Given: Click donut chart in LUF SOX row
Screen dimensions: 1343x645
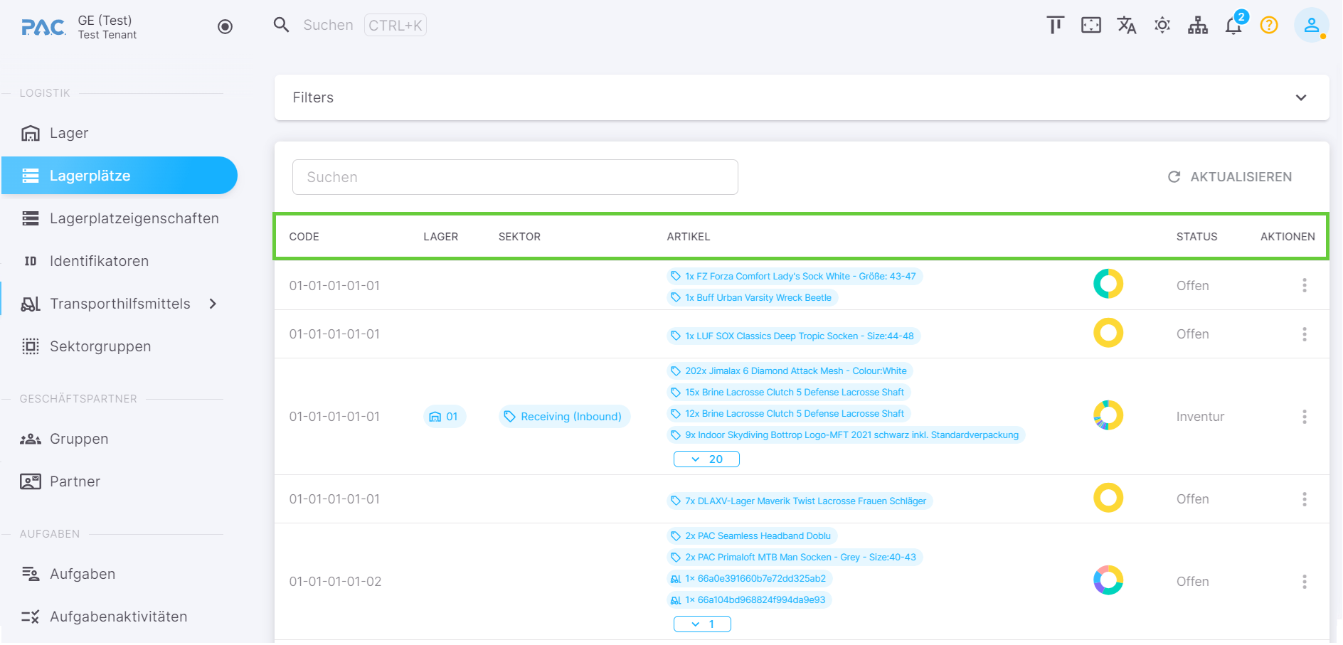Looking at the screenshot, I should (x=1108, y=333).
